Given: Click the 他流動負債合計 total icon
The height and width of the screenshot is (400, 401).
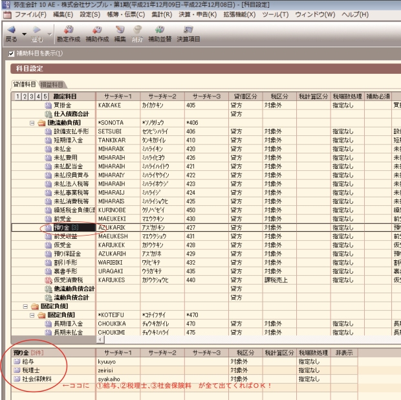Looking at the screenshot, I should (x=48, y=289).
